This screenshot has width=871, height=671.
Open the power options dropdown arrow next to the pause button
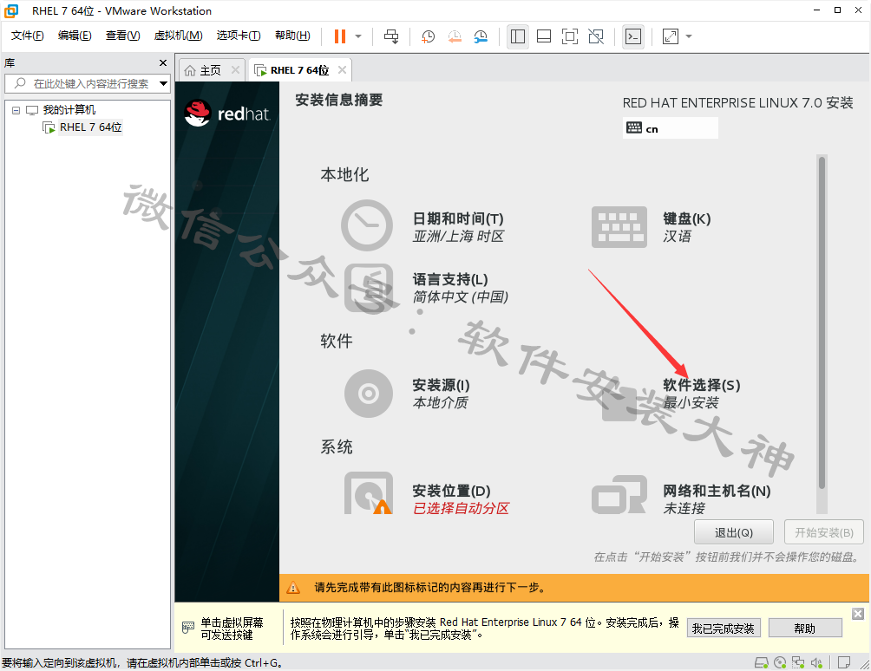pos(358,36)
